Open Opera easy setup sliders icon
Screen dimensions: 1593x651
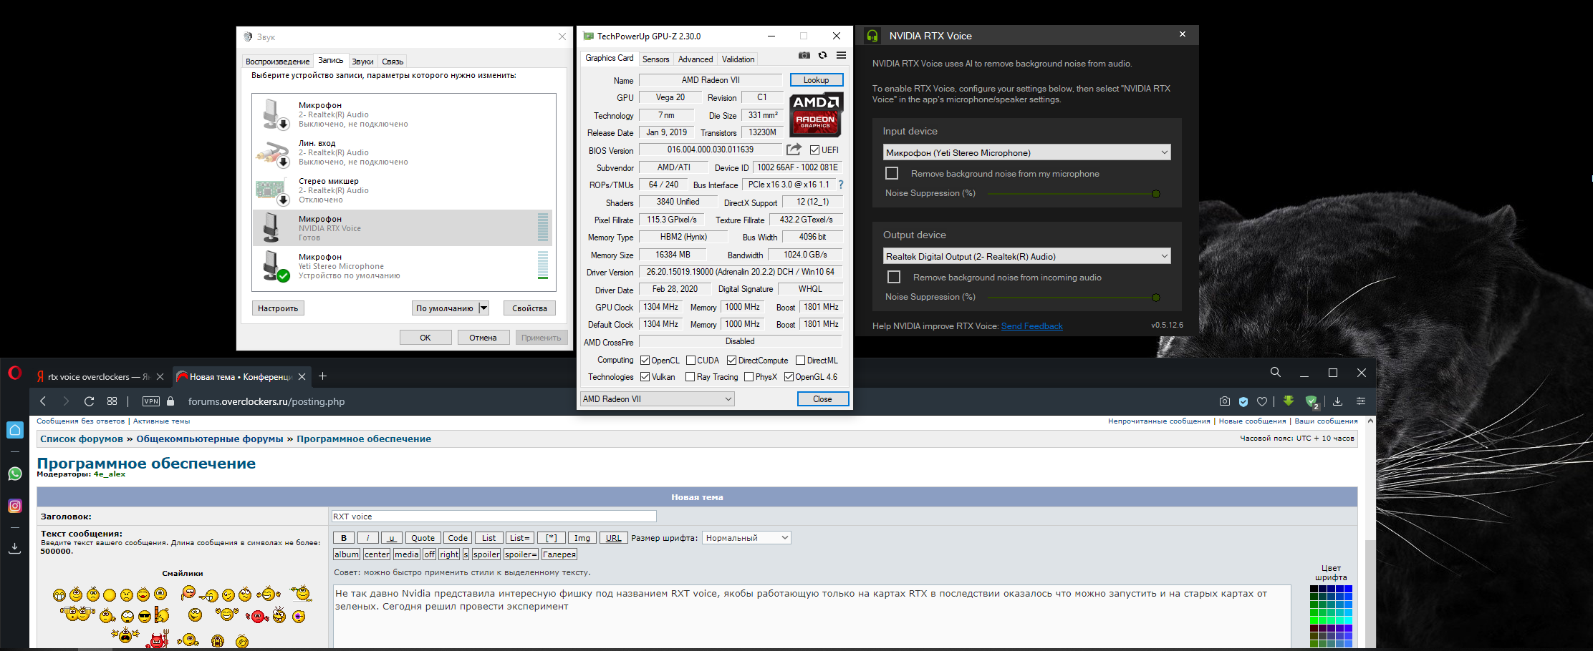point(1361,401)
